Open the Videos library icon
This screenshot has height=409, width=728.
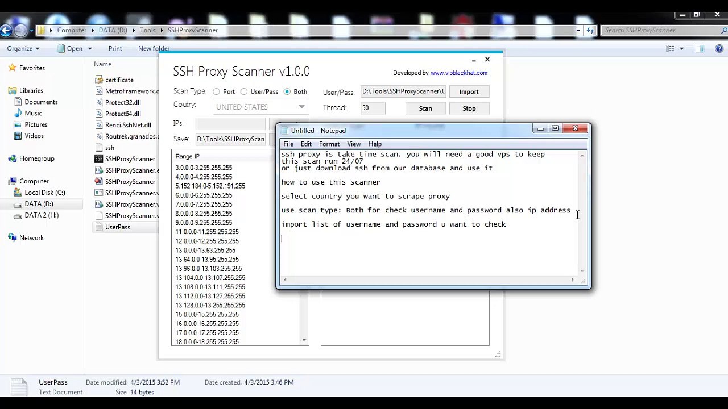[19, 136]
